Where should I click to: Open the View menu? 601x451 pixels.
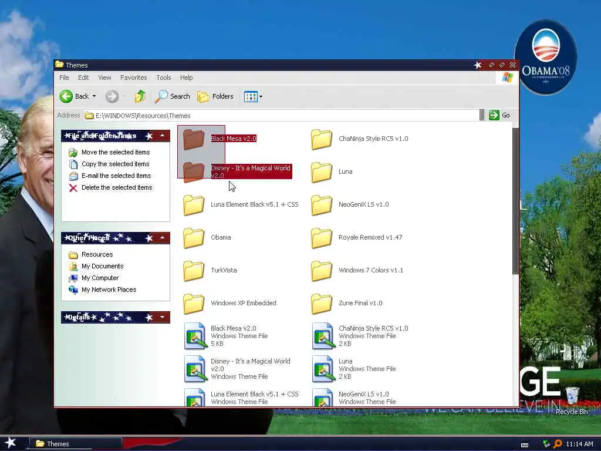point(104,78)
